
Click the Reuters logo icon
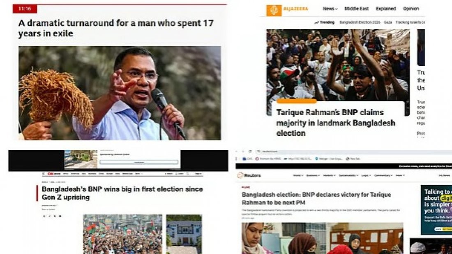pos(240,175)
